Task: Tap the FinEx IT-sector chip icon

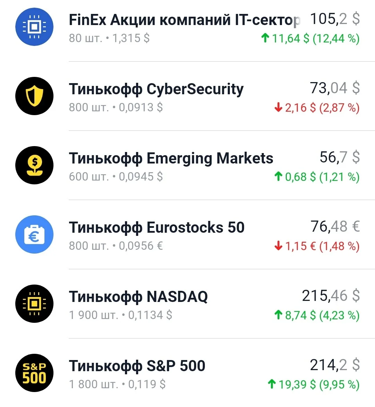Action: coord(34,27)
